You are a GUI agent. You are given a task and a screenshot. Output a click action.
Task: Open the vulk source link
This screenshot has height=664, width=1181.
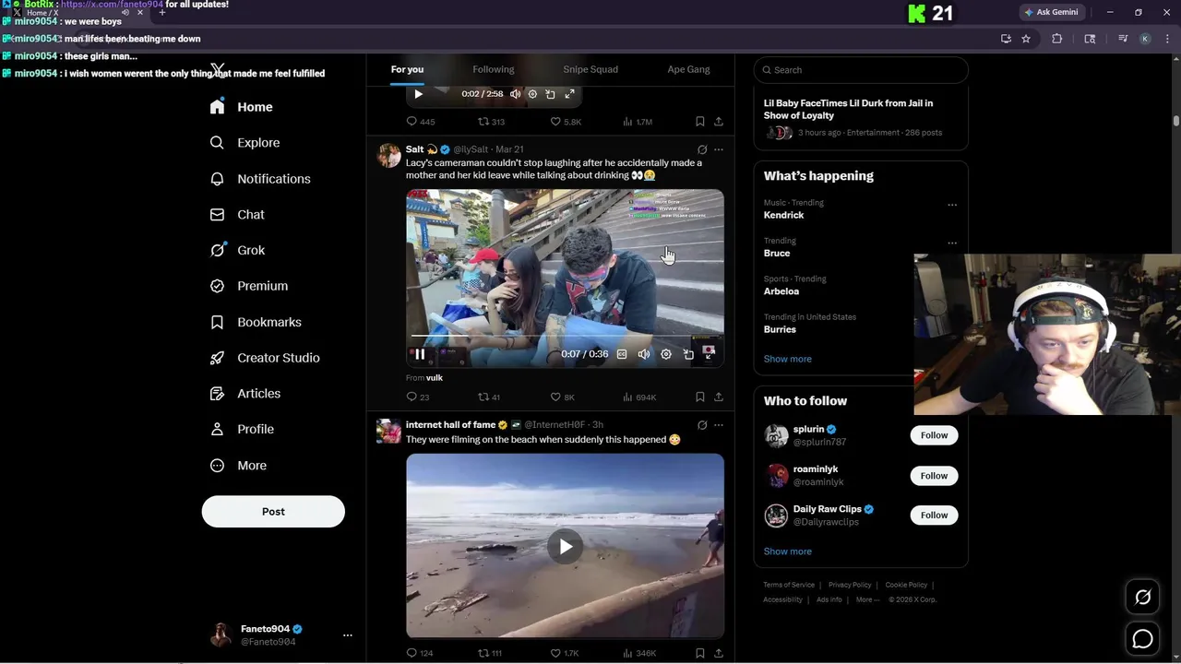[x=435, y=378]
